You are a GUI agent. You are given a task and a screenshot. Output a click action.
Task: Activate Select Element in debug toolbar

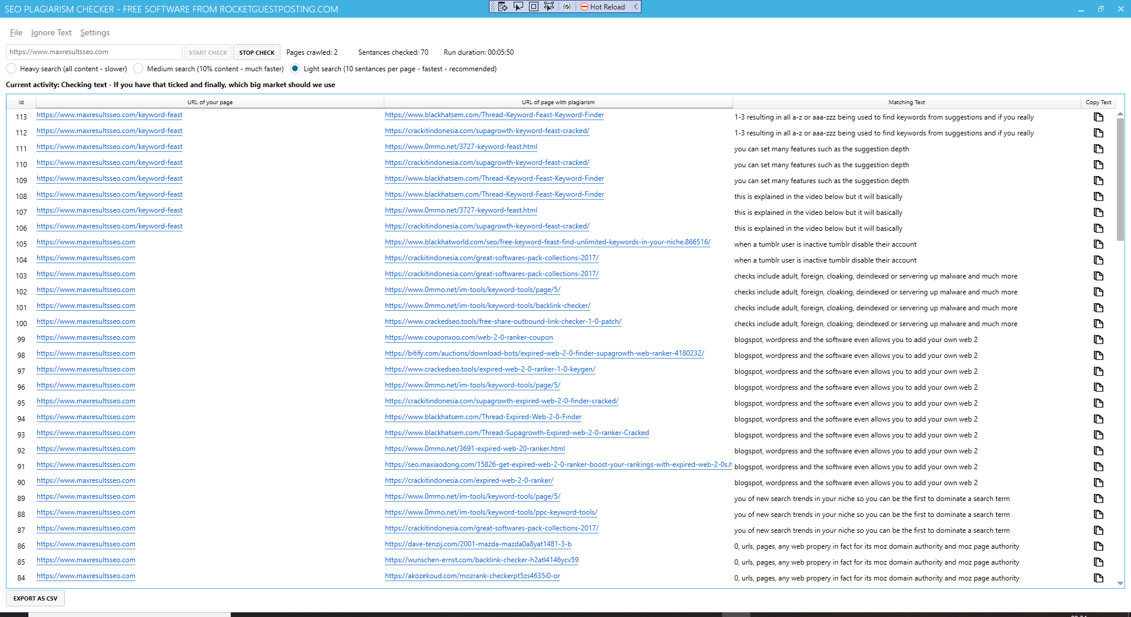518,6
